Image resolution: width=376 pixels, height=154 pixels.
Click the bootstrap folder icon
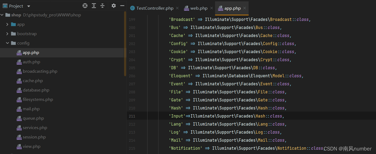[x=13, y=34]
